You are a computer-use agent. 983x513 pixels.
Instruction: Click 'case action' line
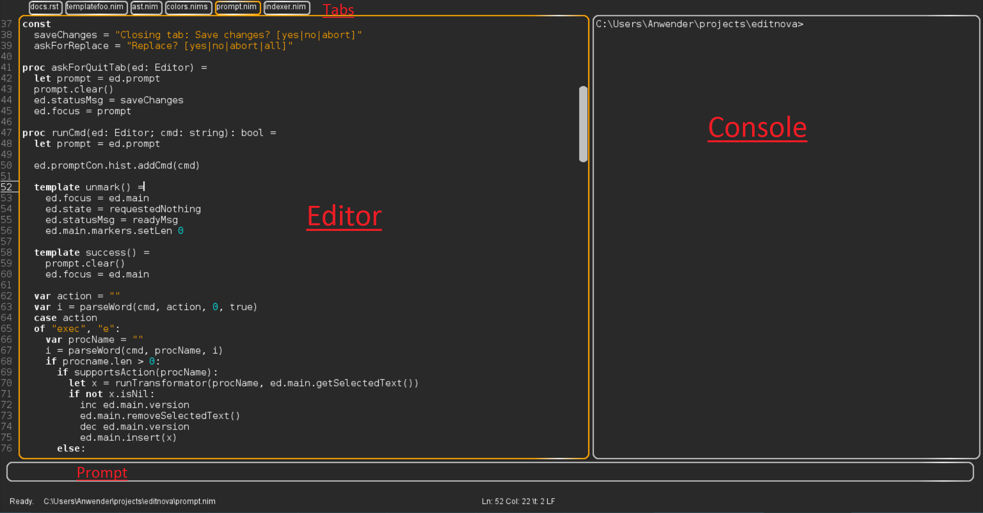66,317
